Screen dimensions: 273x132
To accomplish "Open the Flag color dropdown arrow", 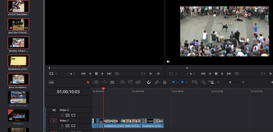I will pyautogui.click(x=177, y=82).
